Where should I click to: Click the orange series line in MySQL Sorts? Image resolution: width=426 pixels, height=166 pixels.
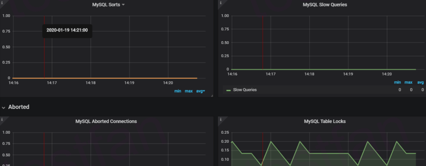(105, 78)
